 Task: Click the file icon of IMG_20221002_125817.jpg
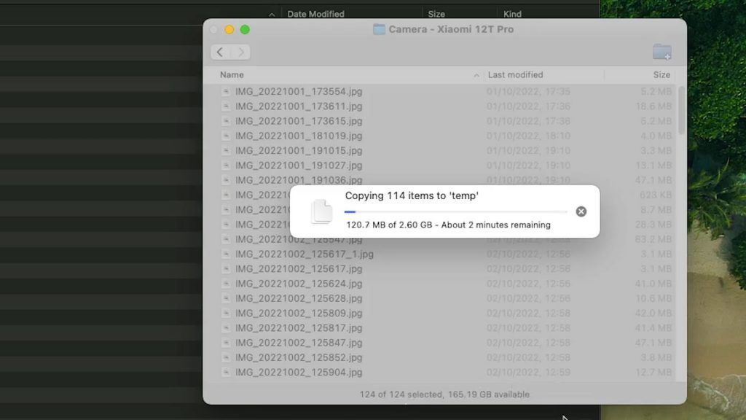pos(226,327)
